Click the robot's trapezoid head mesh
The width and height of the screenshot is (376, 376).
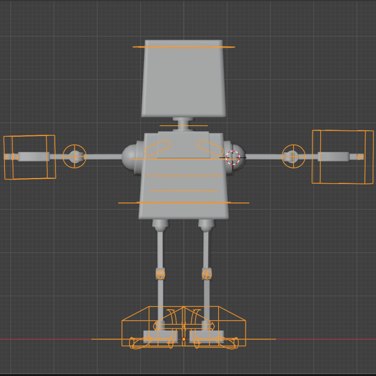(184, 81)
